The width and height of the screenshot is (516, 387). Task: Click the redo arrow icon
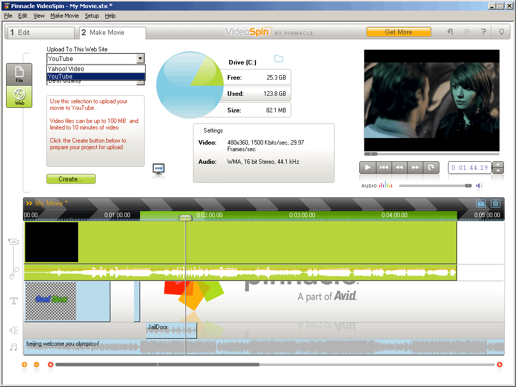pyautogui.click(x=467, y=32)
